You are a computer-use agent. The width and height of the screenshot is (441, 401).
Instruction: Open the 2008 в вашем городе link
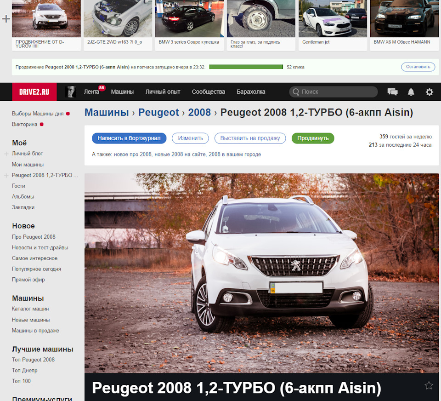click(x=235, y=155)
